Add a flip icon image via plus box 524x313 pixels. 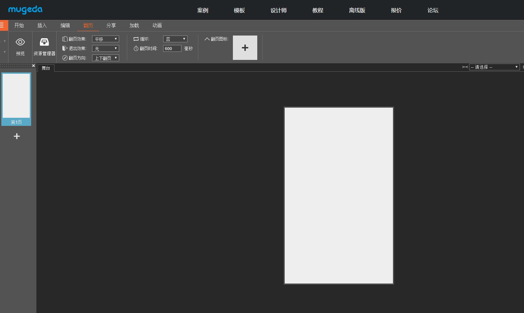[x=245, y=48]
